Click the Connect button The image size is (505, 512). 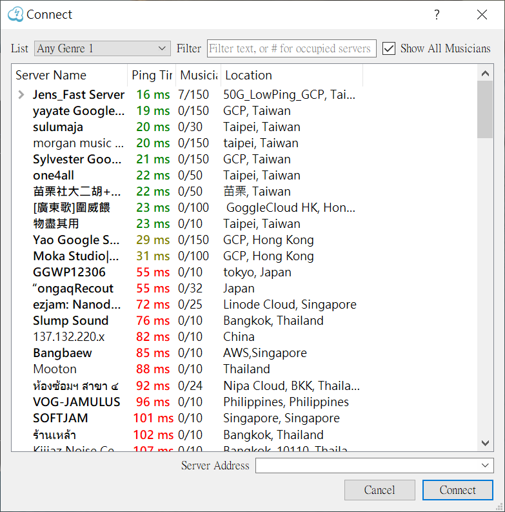(x=458, y=490)
